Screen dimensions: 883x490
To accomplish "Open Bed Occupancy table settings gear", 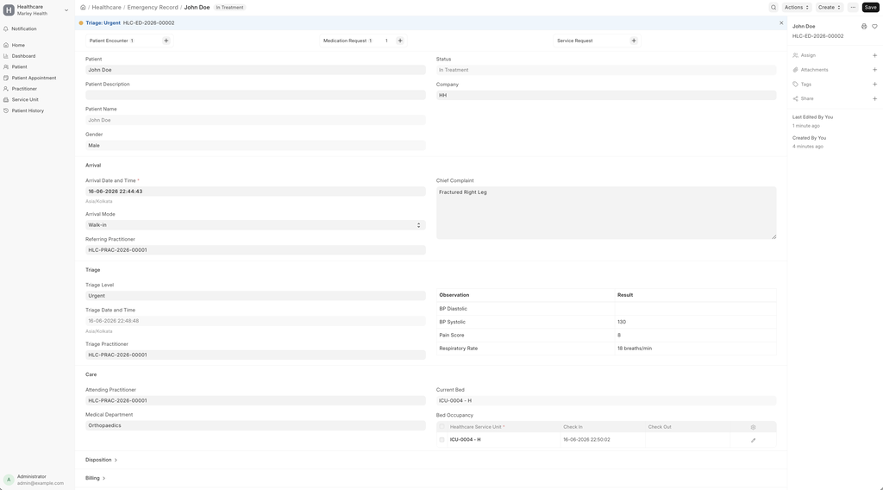I will [753, 427].
